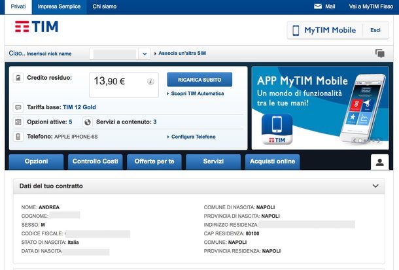The width and height of the screenshot is (399, 270).
Task: Open the Mail envelope icon
Action: [318, 7]
